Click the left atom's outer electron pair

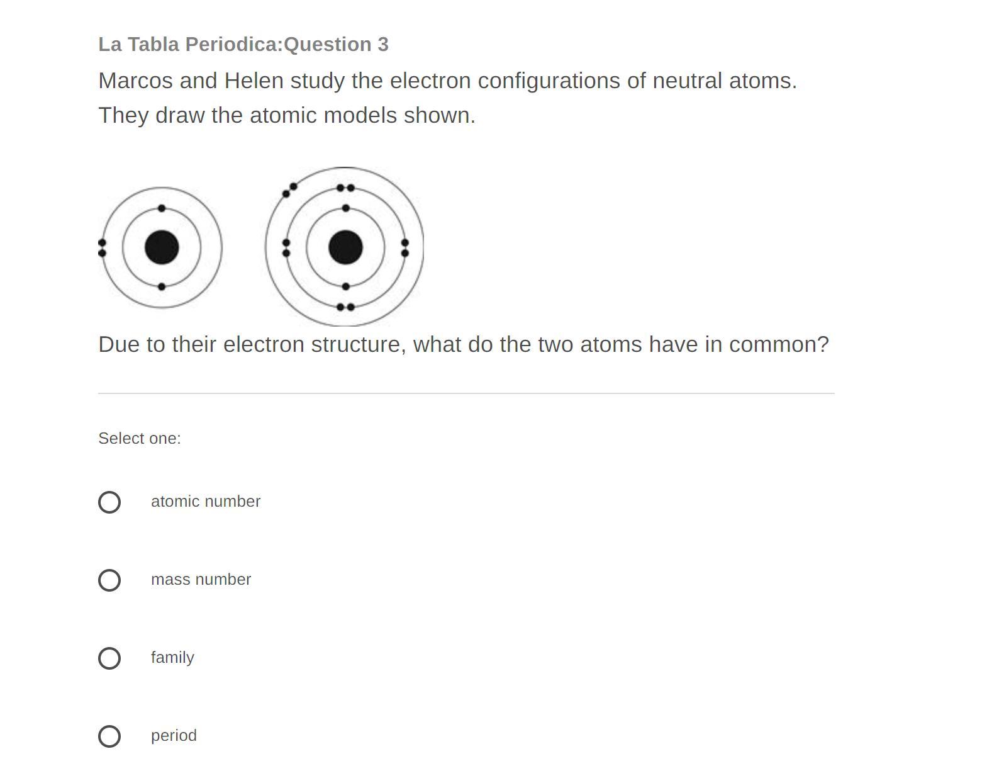[x=103, y=247]
